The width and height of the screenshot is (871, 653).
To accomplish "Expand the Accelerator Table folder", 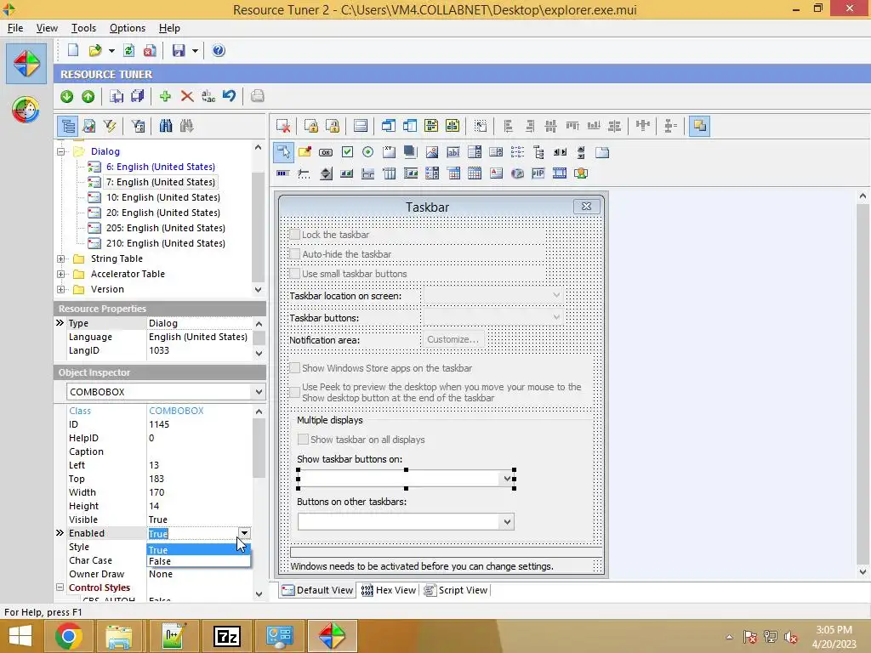I will click(61, 275).
